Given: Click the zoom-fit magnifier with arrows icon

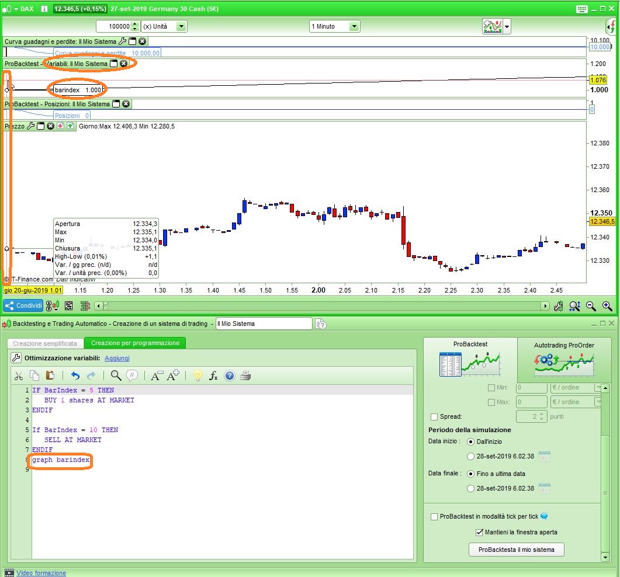Looking at the screenshot, I should point(575,306).
